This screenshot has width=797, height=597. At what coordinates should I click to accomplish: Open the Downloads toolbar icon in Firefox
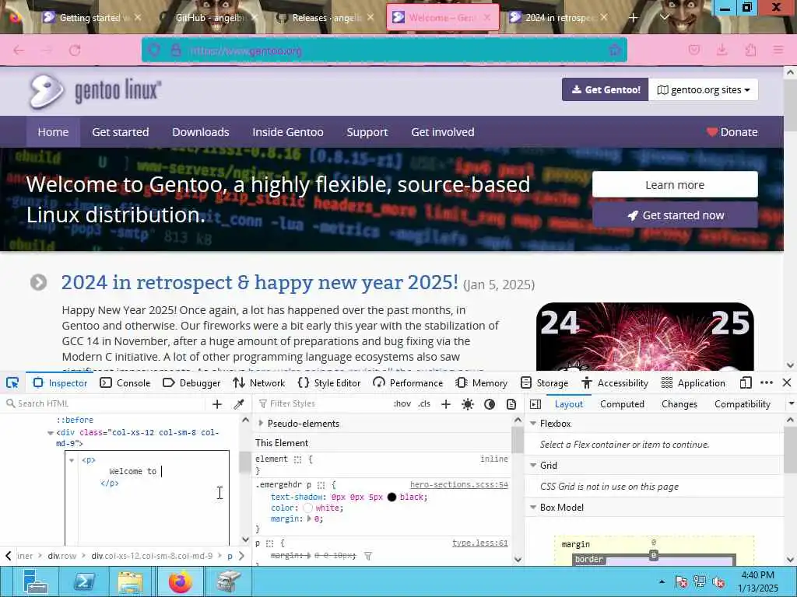(x=722, y=50)
